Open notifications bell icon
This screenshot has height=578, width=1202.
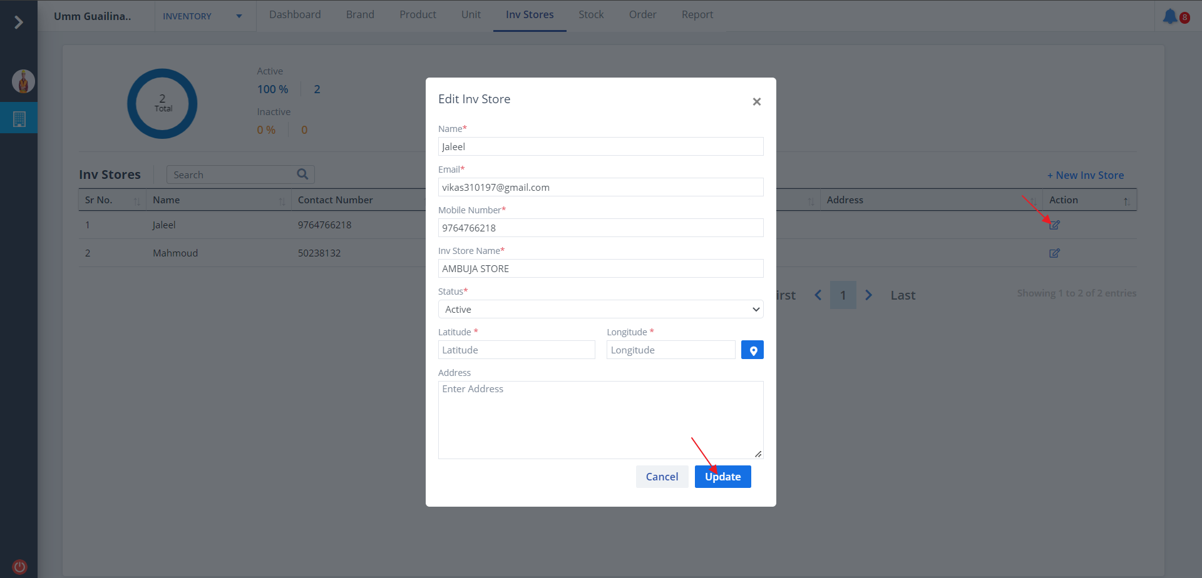click(x=1169, y=16)
